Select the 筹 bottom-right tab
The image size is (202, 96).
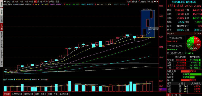[176, 95]
